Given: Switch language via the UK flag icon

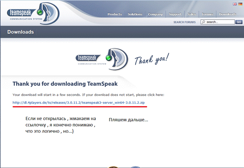Looking at the screenshot, I should tap(235, 4).
